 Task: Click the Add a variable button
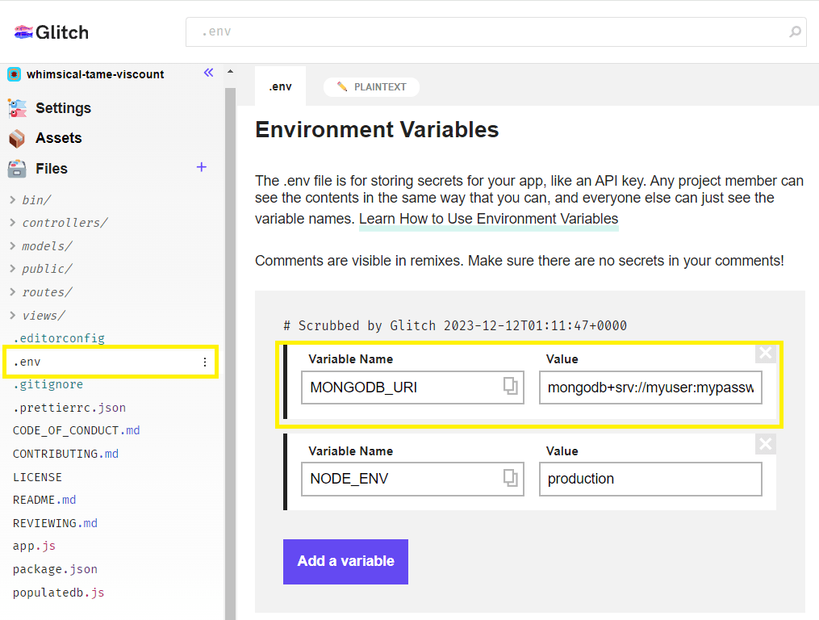(345, 561)
